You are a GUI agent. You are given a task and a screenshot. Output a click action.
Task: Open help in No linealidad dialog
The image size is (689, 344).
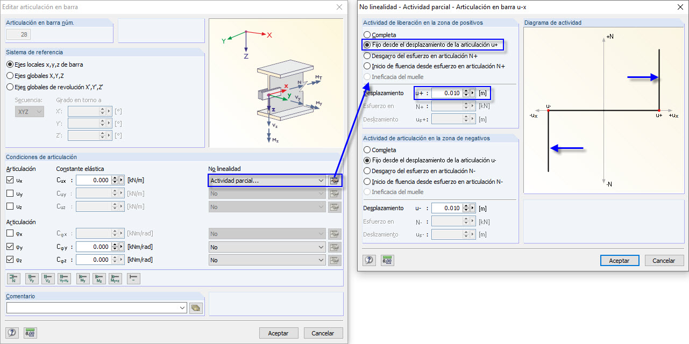370,260
